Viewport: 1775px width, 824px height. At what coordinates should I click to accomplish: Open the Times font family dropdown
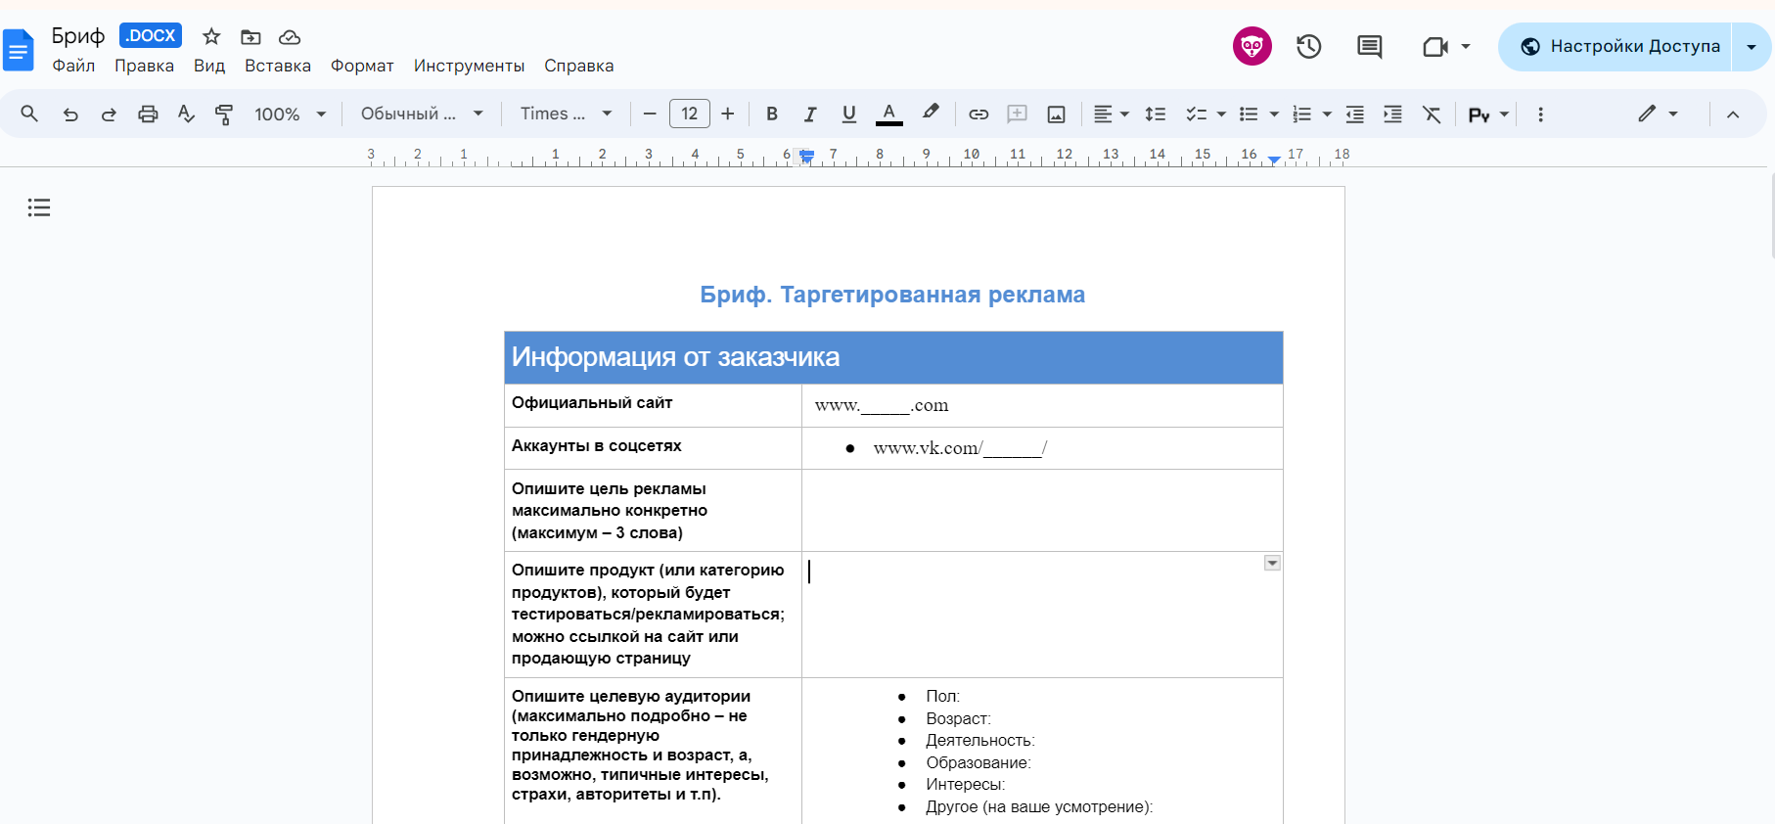(x=567, y=114)
